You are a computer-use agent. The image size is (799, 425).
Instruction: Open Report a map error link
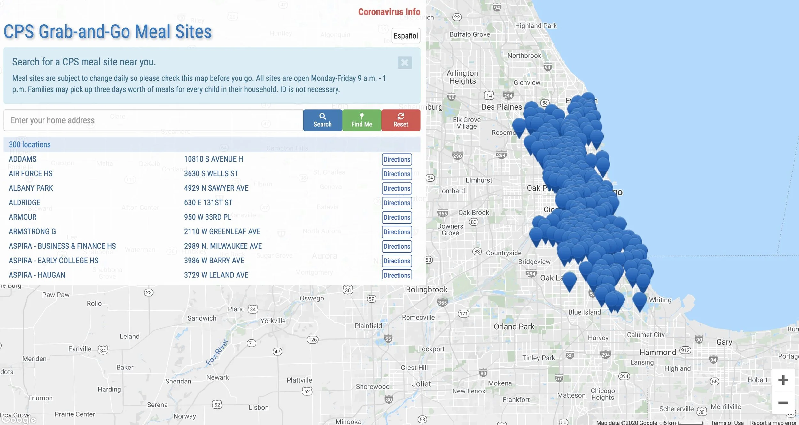pyautogui.click(x=773, y=422)
